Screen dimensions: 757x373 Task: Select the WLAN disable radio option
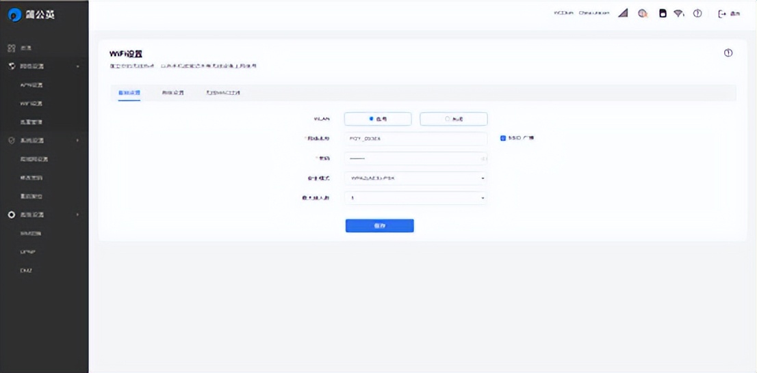point(453,119)
